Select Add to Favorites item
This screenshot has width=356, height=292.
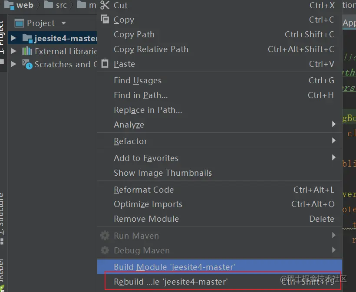coord(220,158)
